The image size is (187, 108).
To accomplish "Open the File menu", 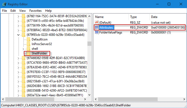I will point(5,11).
